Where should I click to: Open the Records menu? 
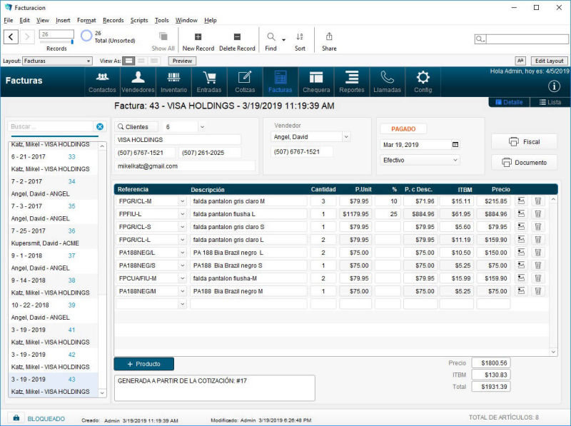click(x=113, y=21)
